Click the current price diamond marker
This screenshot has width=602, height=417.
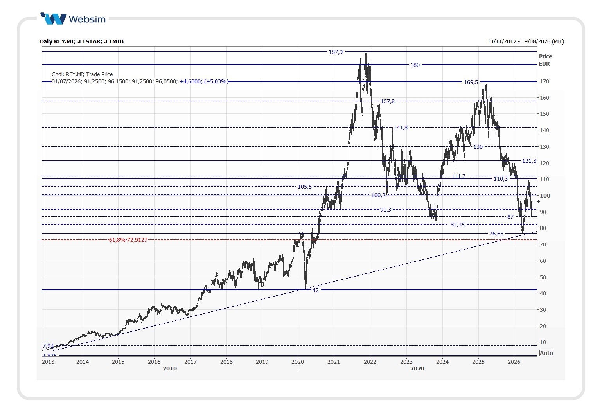click(x=539, y=202)
